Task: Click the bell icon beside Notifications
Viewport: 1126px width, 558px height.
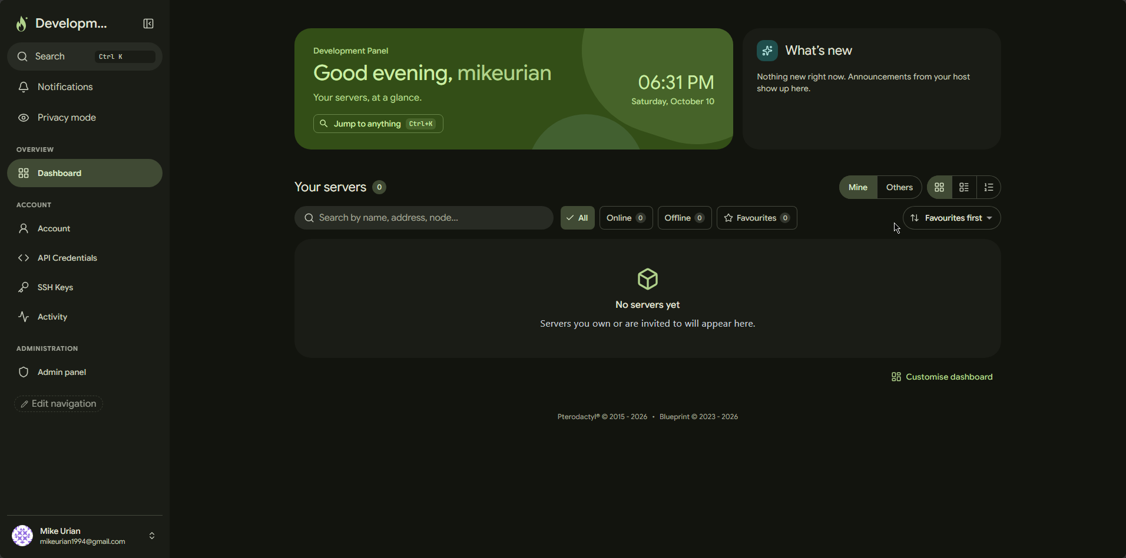Action: coord(24,87)
